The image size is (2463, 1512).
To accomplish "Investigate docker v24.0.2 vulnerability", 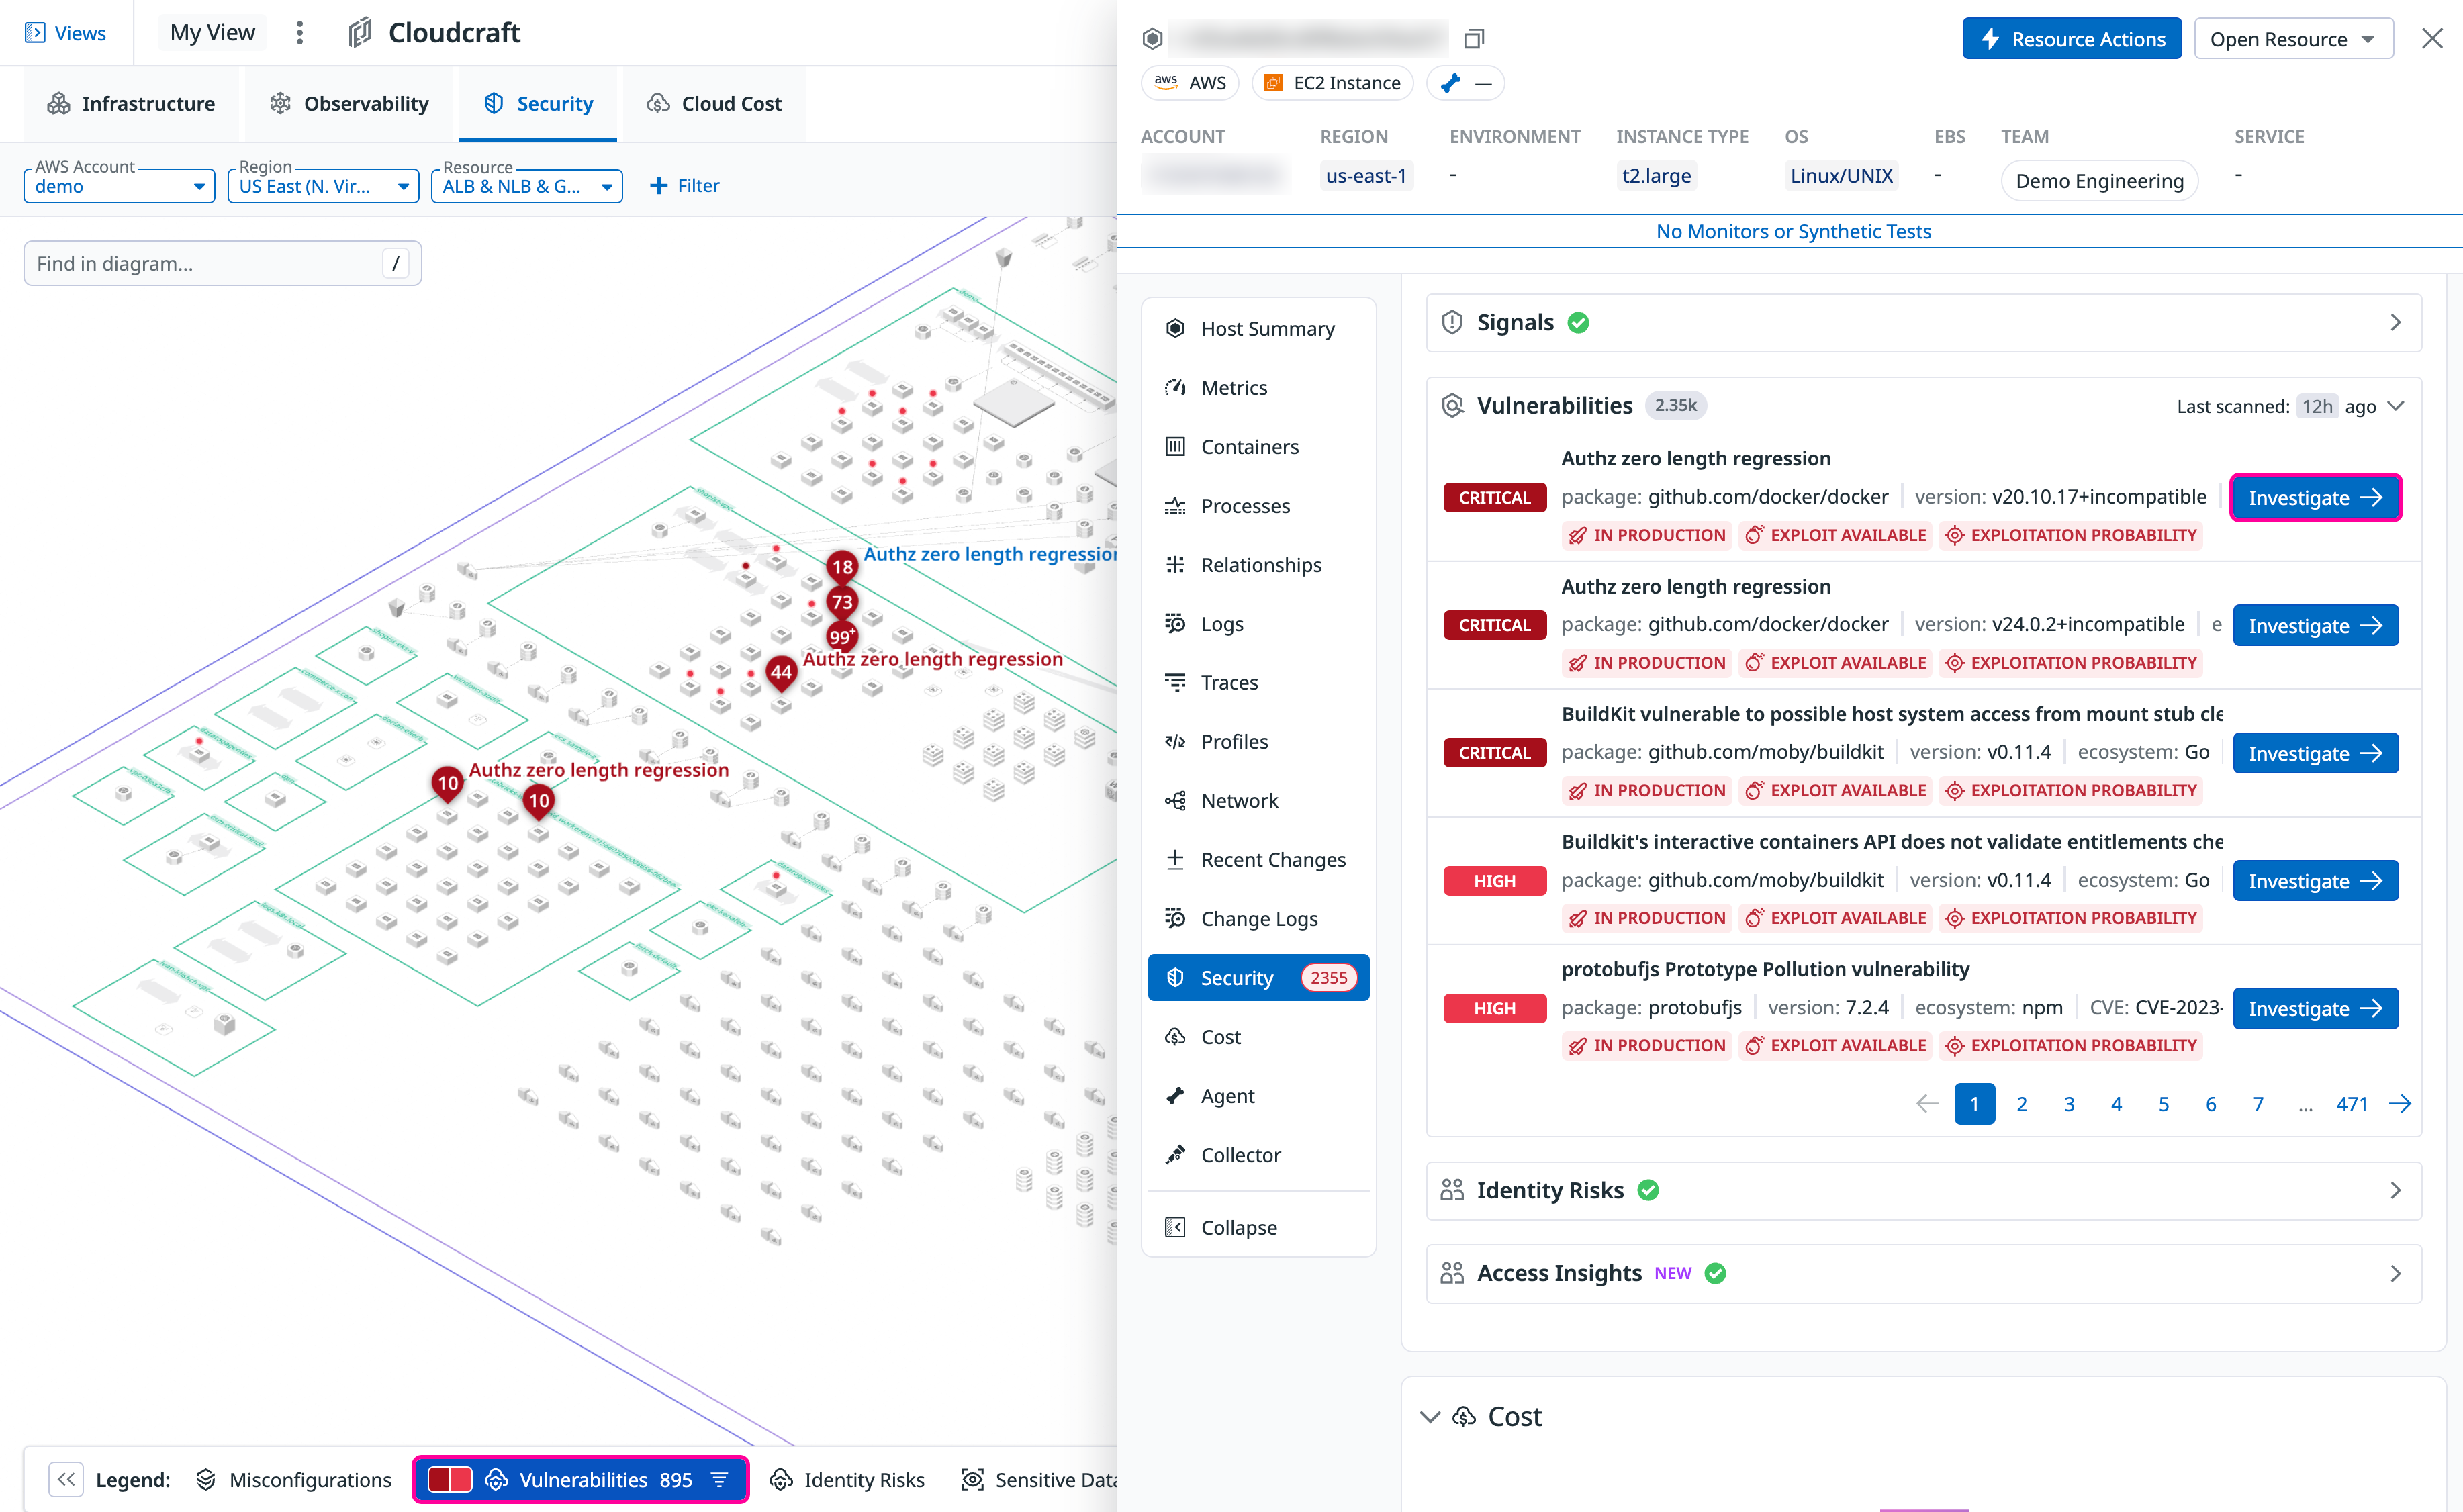I will coord(2315,626).
